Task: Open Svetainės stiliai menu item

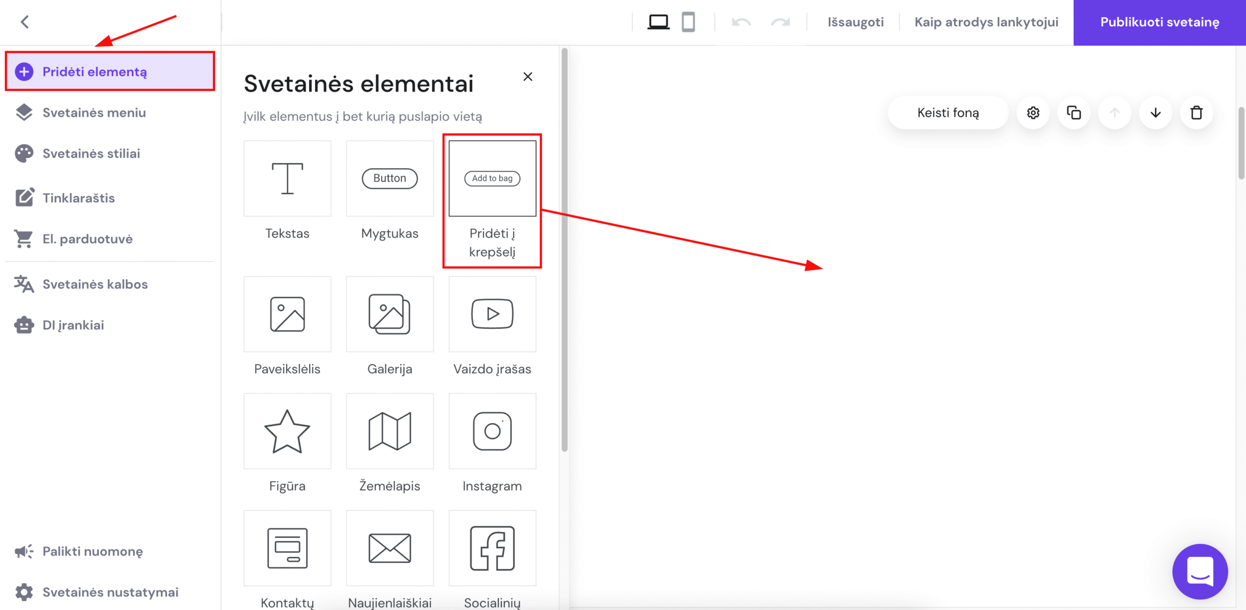Action: click(91, 153)
